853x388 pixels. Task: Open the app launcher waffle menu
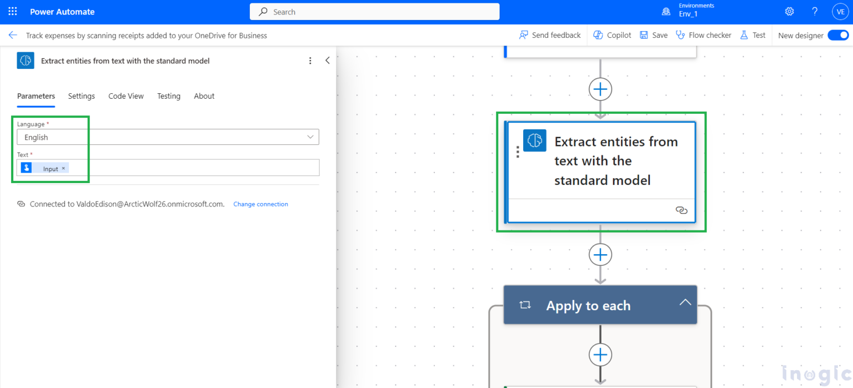click(x=12, y=11)
